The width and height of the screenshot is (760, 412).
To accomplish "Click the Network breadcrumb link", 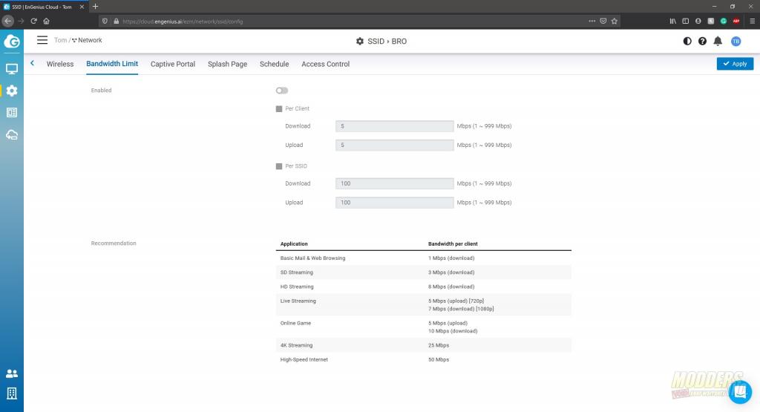I will [x=89, y=40].
